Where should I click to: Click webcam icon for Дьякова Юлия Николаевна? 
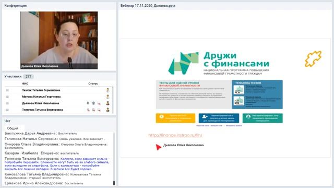pos(93,103)
